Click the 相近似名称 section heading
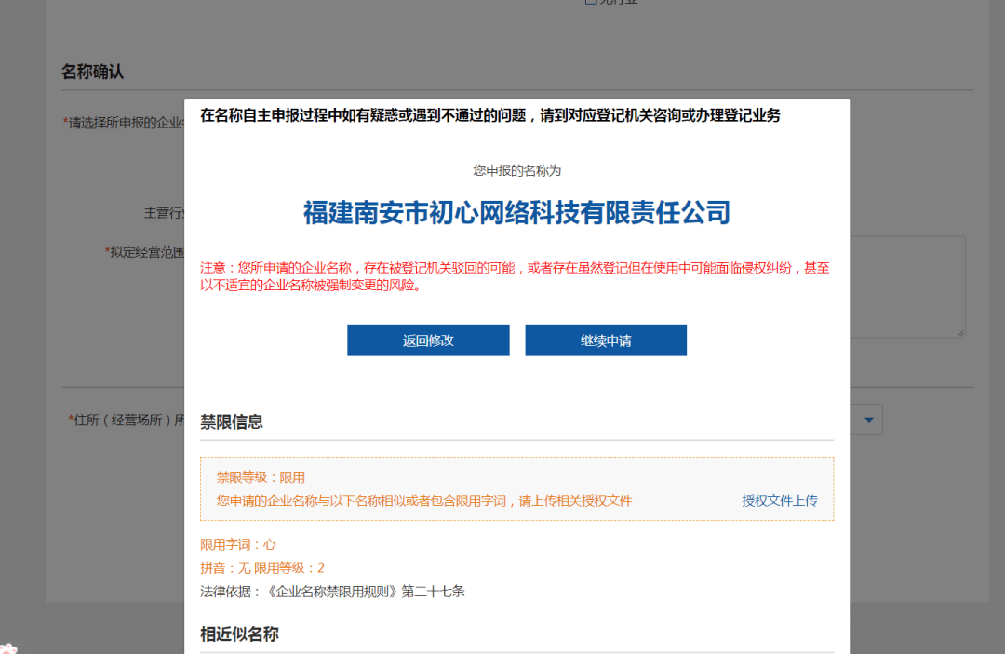The width and height of the screenshot is (1005, 654). pos(239,634)
